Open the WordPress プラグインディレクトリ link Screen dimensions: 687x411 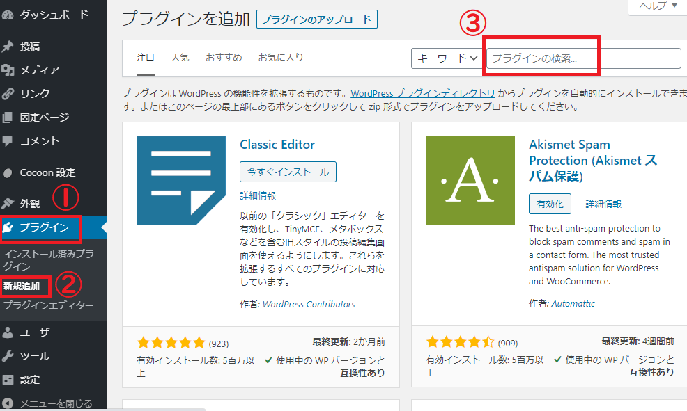pos(423,94)
